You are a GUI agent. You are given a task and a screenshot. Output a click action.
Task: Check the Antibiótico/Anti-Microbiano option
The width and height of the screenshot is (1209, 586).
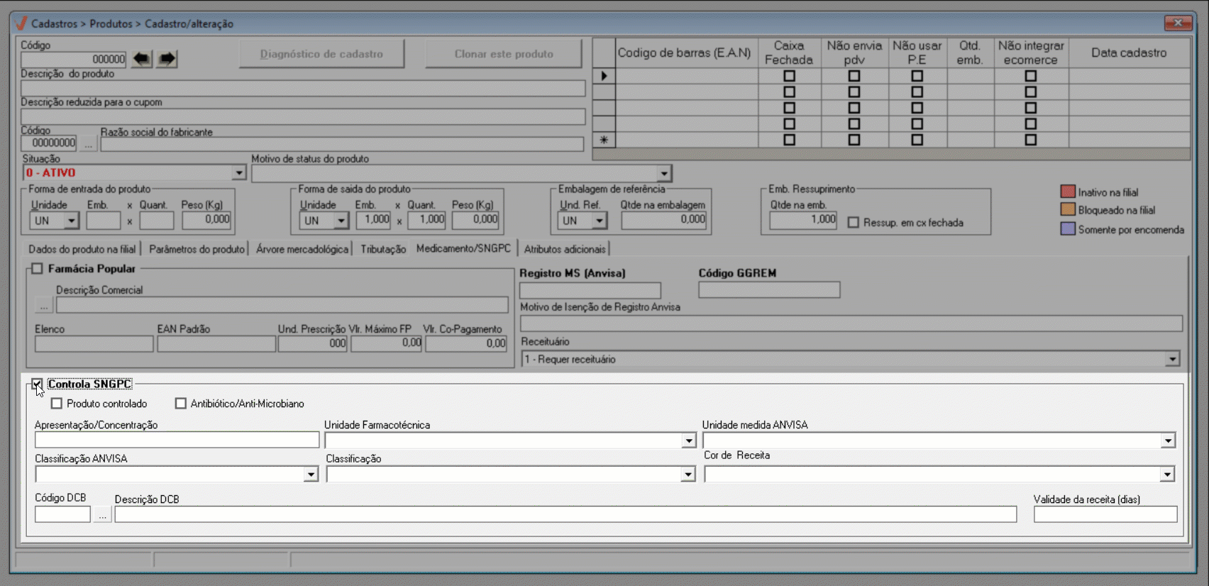click(x=181, y=404)
